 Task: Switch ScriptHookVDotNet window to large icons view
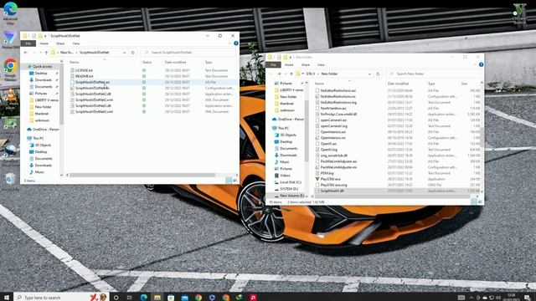(235, 180)
